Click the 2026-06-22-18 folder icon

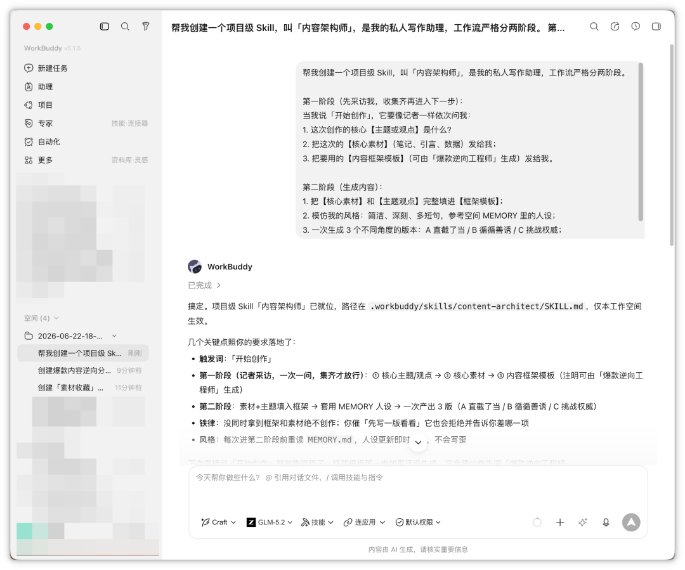pyautogui.click(x=29, y=336)
